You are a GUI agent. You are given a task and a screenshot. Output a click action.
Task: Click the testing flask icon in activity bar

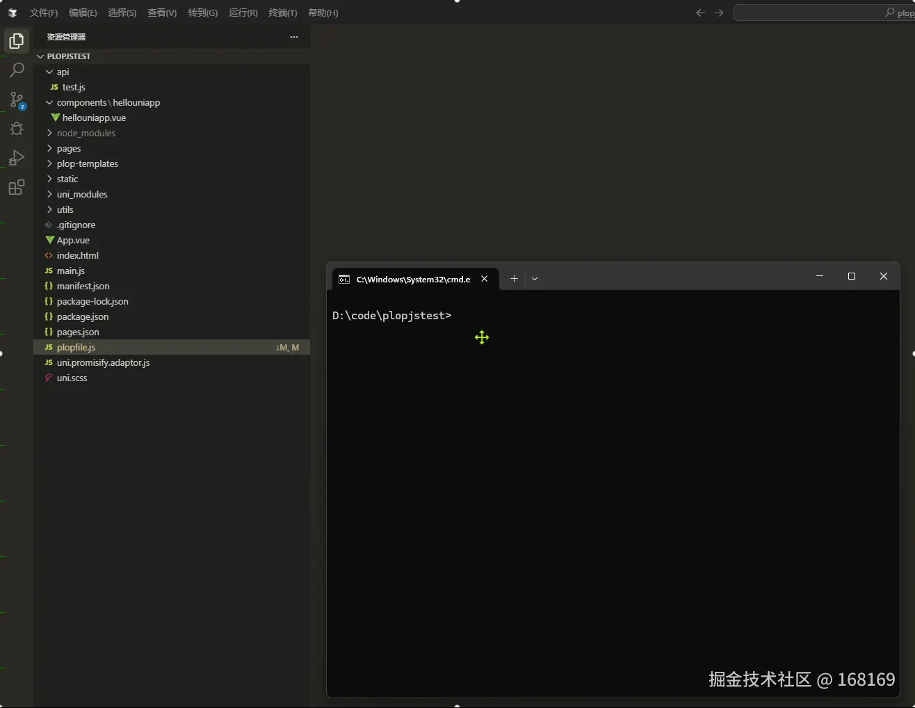[x=17, y=129]
